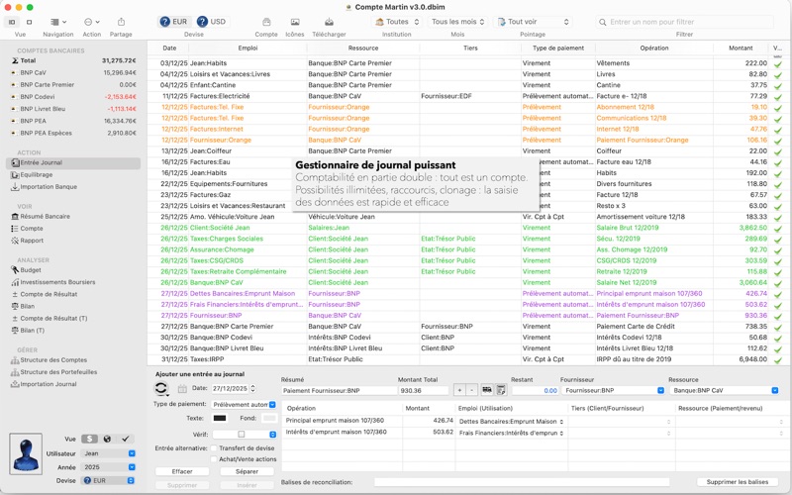Click the user avatar thumbnail

(x=26, y=453)
